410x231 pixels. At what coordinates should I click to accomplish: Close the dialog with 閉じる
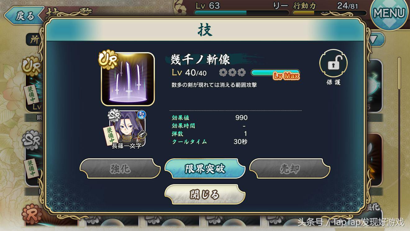click(x=205, y=195)
